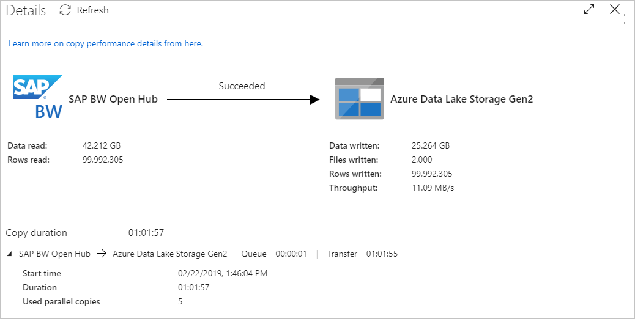Click the Transfer time 01:01:55
Image resolution: width=635 pixels, height=319 pixels.
coord(382,254)
